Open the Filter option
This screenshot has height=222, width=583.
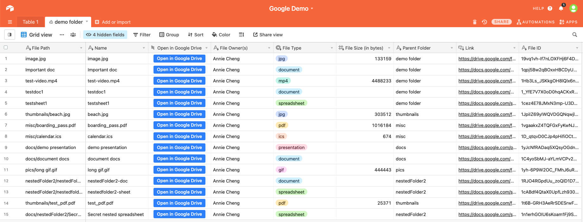point(142,35)
